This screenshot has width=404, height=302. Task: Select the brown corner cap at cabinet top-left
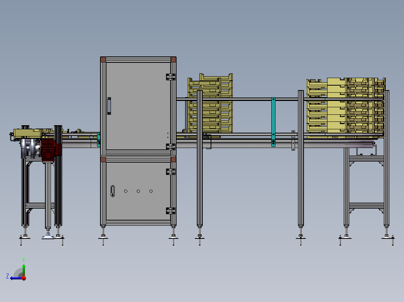pos(103,60)
